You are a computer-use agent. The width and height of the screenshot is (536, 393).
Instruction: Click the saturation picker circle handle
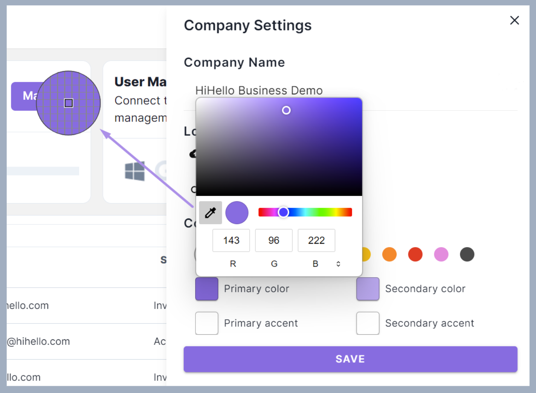click(x=286, y=110)
